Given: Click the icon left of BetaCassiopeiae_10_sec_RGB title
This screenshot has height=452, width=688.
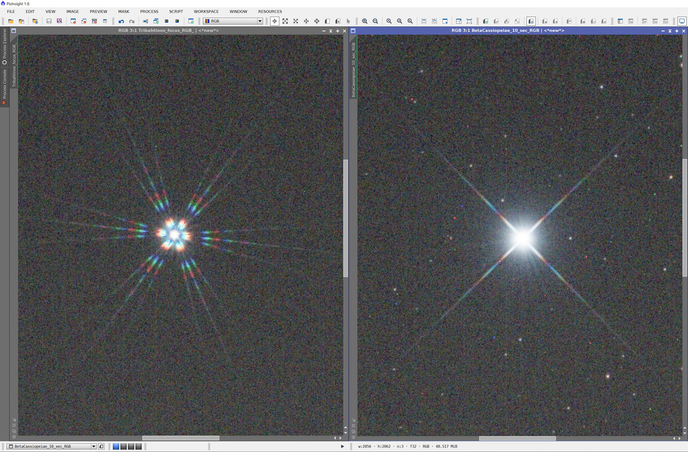Looking at the screenshot, I should [x=353, y=31].
